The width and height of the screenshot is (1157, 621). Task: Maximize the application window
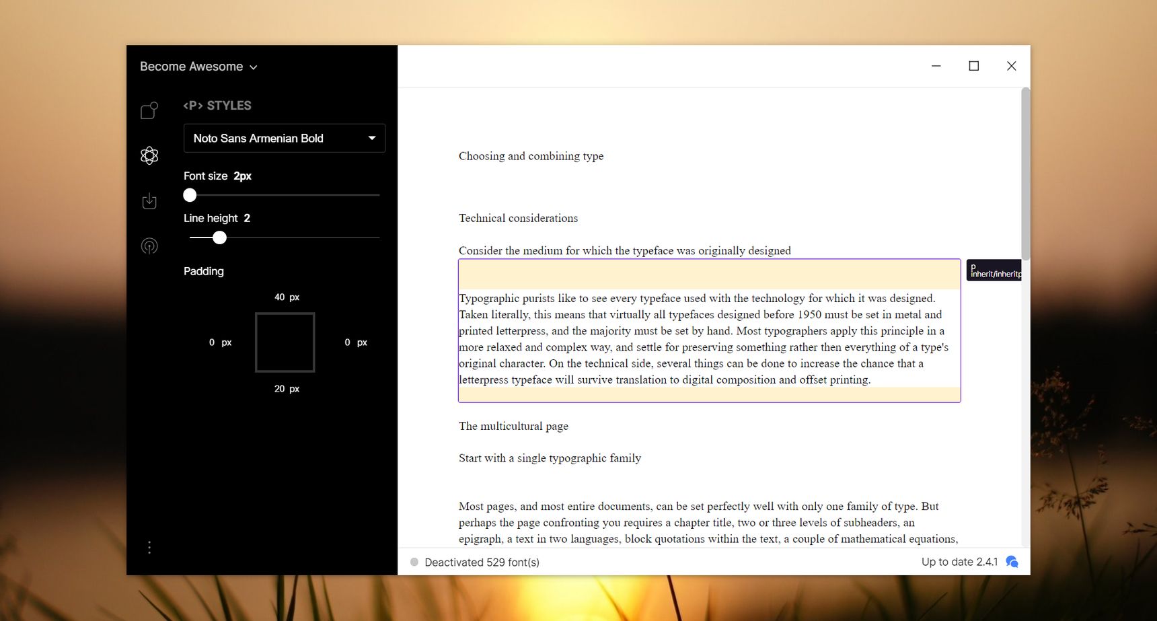click(x=973, y=66)
